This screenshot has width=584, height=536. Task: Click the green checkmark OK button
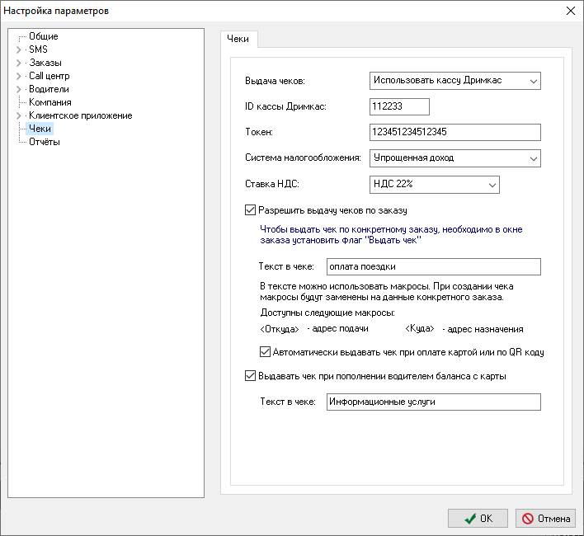[x=478, y=519]
